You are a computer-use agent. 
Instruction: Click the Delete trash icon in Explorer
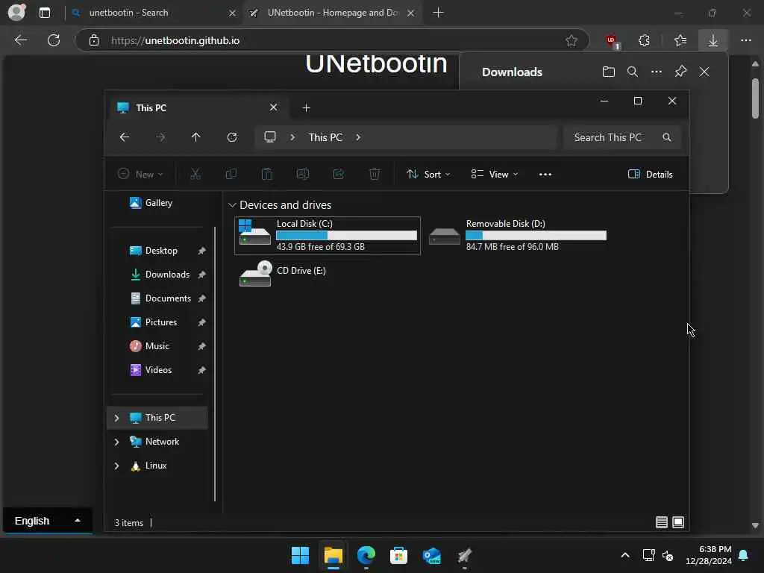[375, 174]
